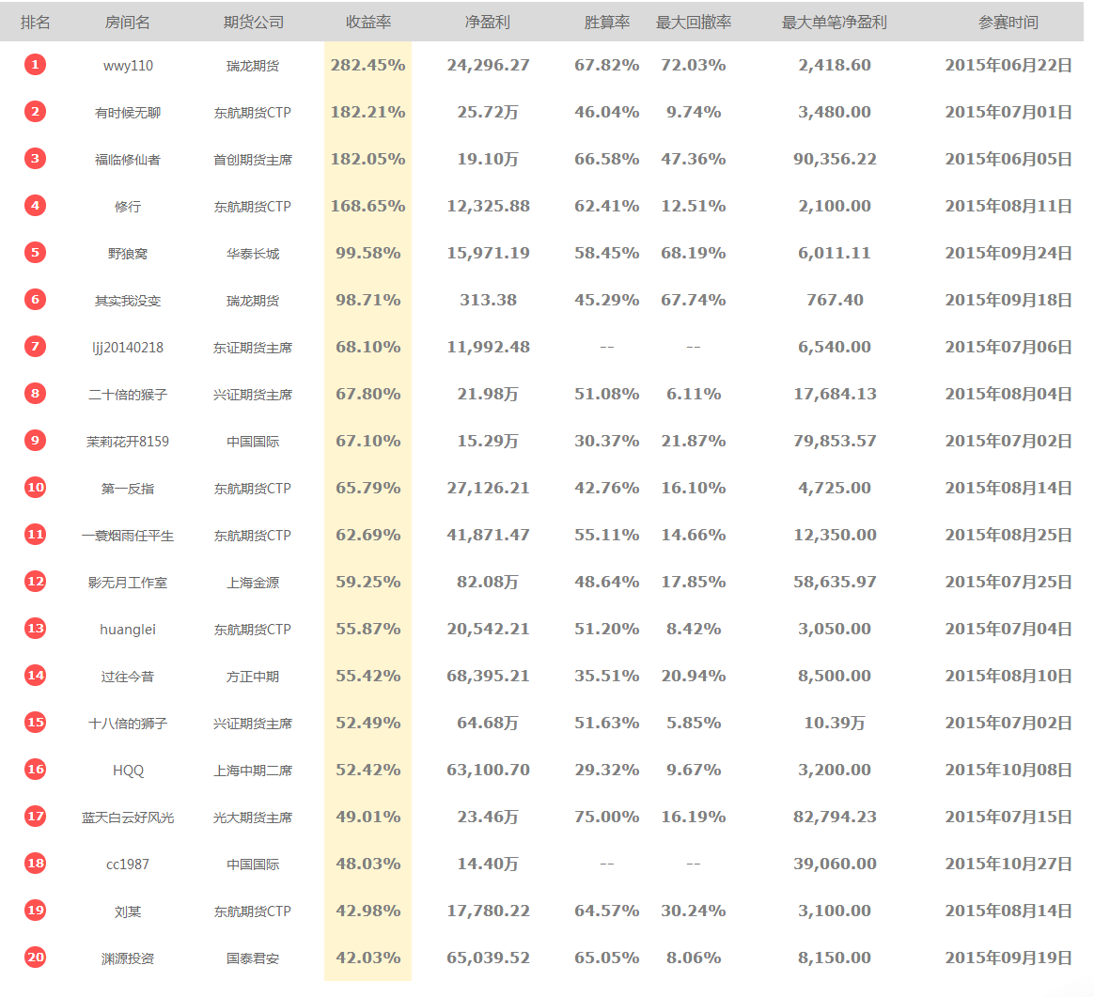Click the red rank 16 badge
The image size is (1094, 997).
(35, 769)
